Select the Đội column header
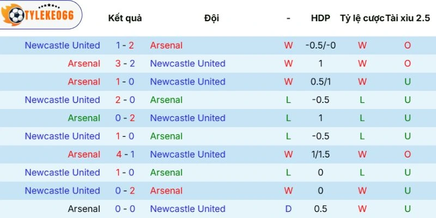The image size is (436, 218). (x=211, y=18)
